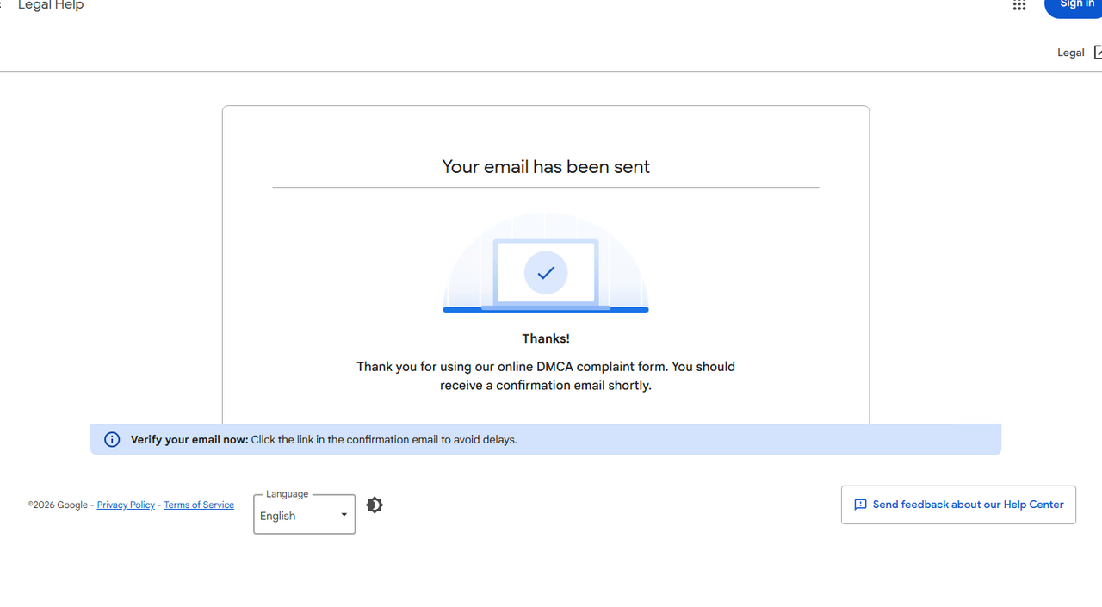Click the external link icon beside Legal
1102x607 pixels.
coord(1097,53)
